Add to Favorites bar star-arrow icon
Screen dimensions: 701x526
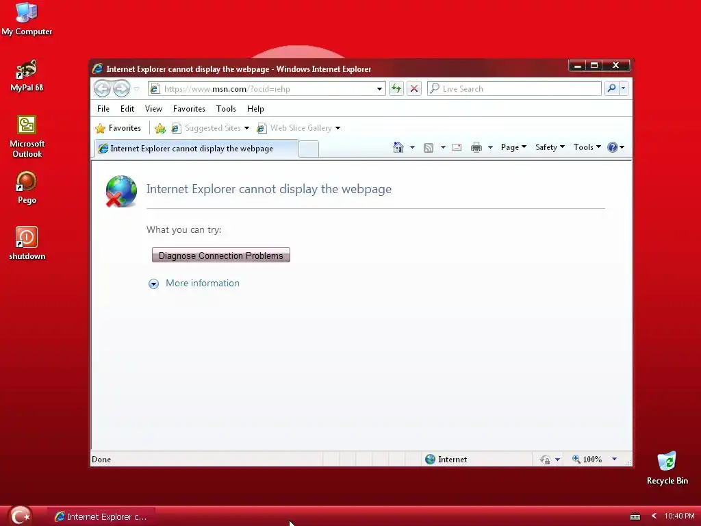point(160,128)
